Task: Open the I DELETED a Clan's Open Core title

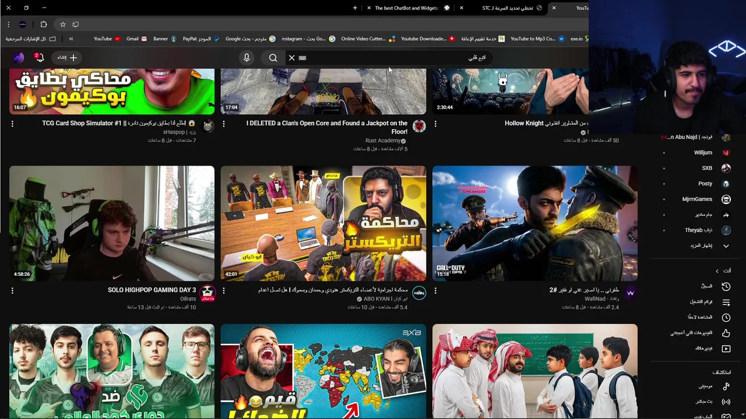Action: coord(327,127)
